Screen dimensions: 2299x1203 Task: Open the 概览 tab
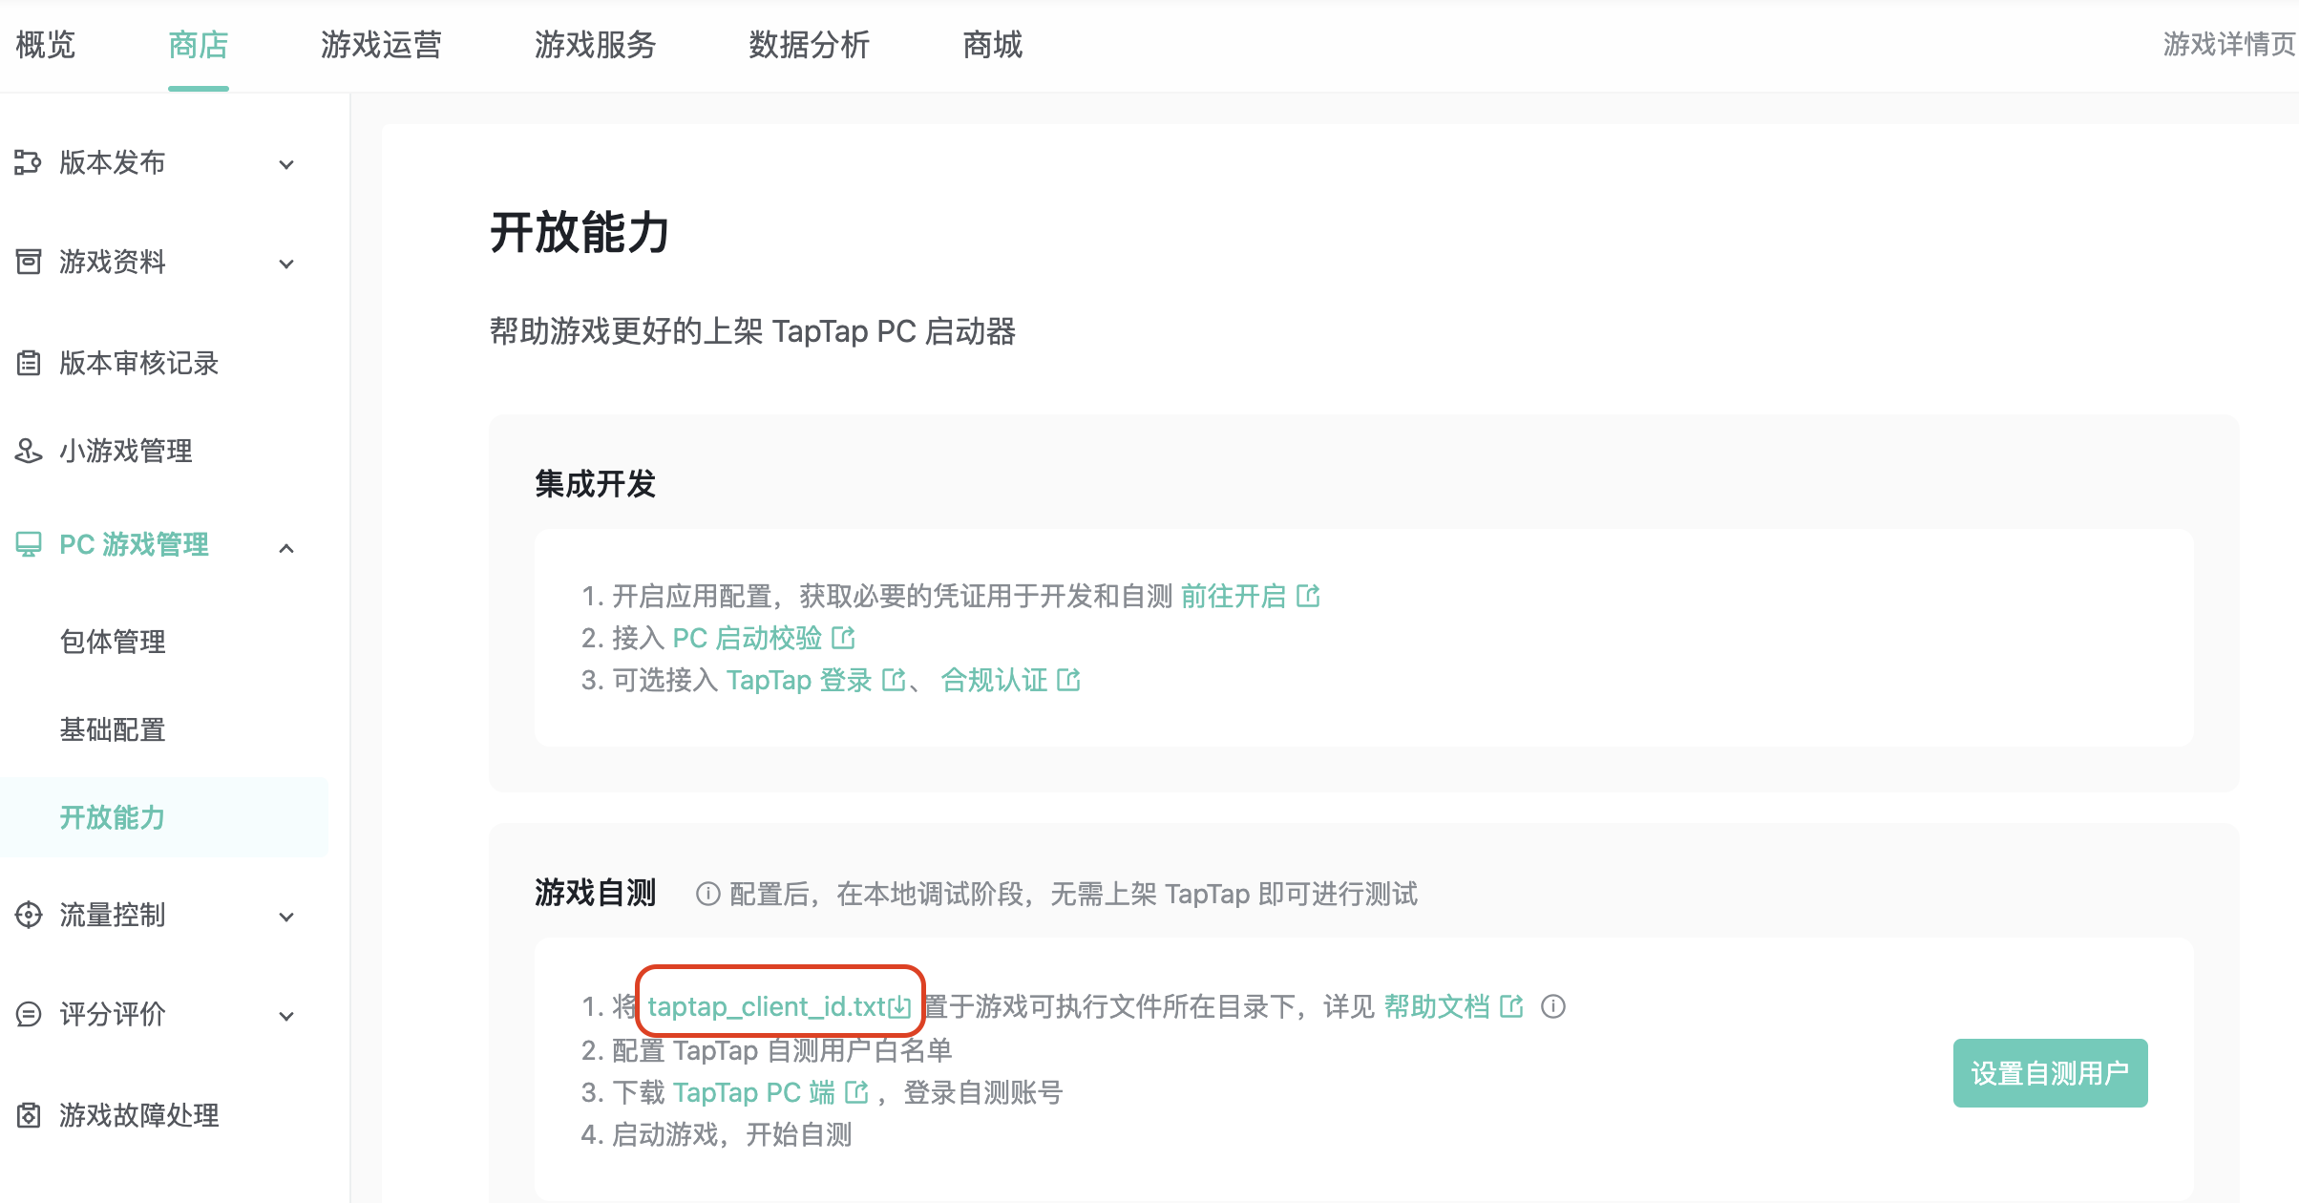46,44
